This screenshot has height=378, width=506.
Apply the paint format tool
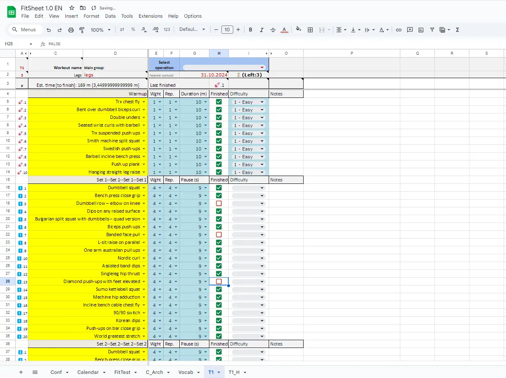pyautogui.click(x=81, y=30)
